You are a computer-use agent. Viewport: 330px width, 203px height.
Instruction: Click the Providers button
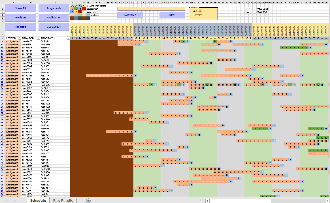click(x=20, y=17)
